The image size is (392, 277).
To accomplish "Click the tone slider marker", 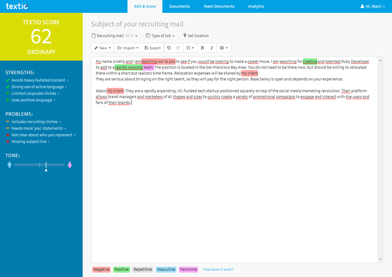I will click(x=46, y=166).
